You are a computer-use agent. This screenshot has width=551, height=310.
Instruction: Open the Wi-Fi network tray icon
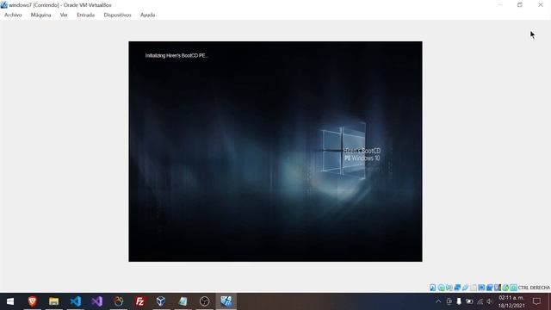click(480, 301)
